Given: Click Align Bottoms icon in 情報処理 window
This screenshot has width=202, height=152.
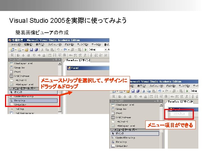Looking at the screenshot, I should pos(44,55).
